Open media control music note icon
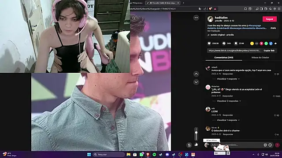Image resolution: width=282 pixels, height=158 pixels. [x=257, y=9]
